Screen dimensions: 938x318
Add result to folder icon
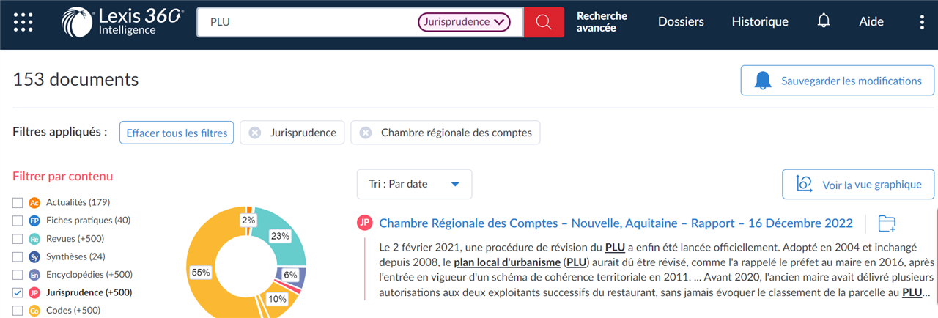pos(887,223)
